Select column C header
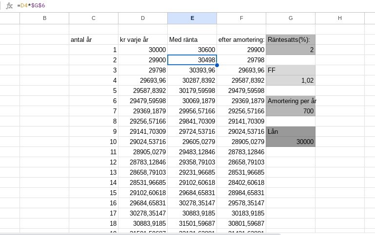Viewport: 375px width, 235px height. pyautogui.click(x=94, y=18)
